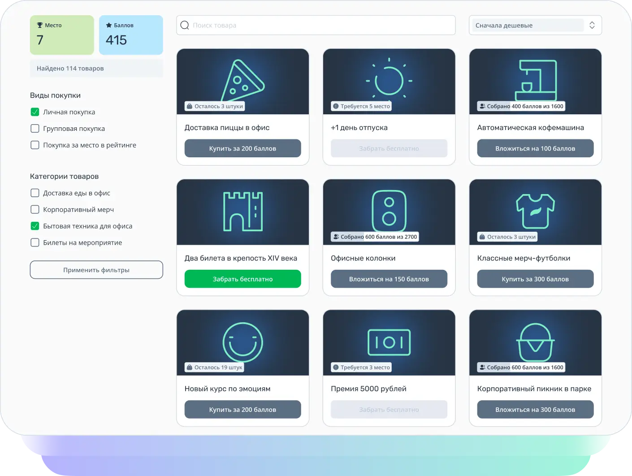
Task: Click the people icon on coffee machine badge
Action: 482,106
